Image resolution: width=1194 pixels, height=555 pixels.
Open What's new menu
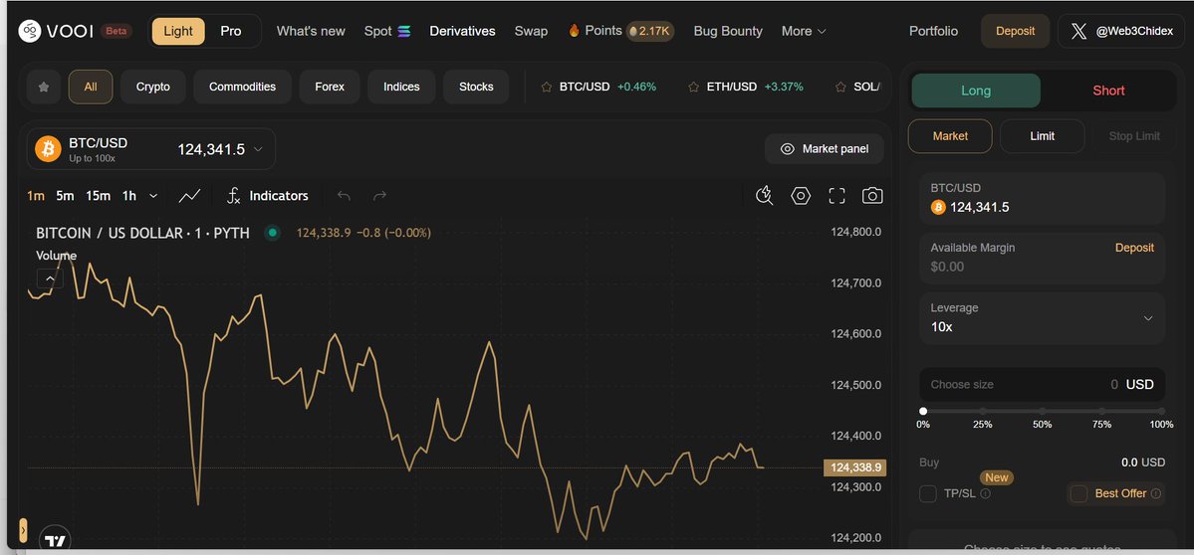click(311, 31)
